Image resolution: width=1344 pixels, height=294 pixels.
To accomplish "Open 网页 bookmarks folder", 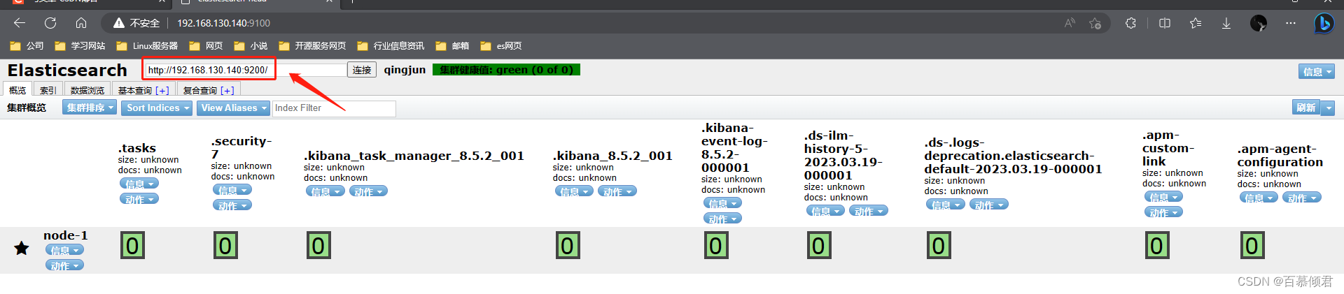I will [206, 46].
